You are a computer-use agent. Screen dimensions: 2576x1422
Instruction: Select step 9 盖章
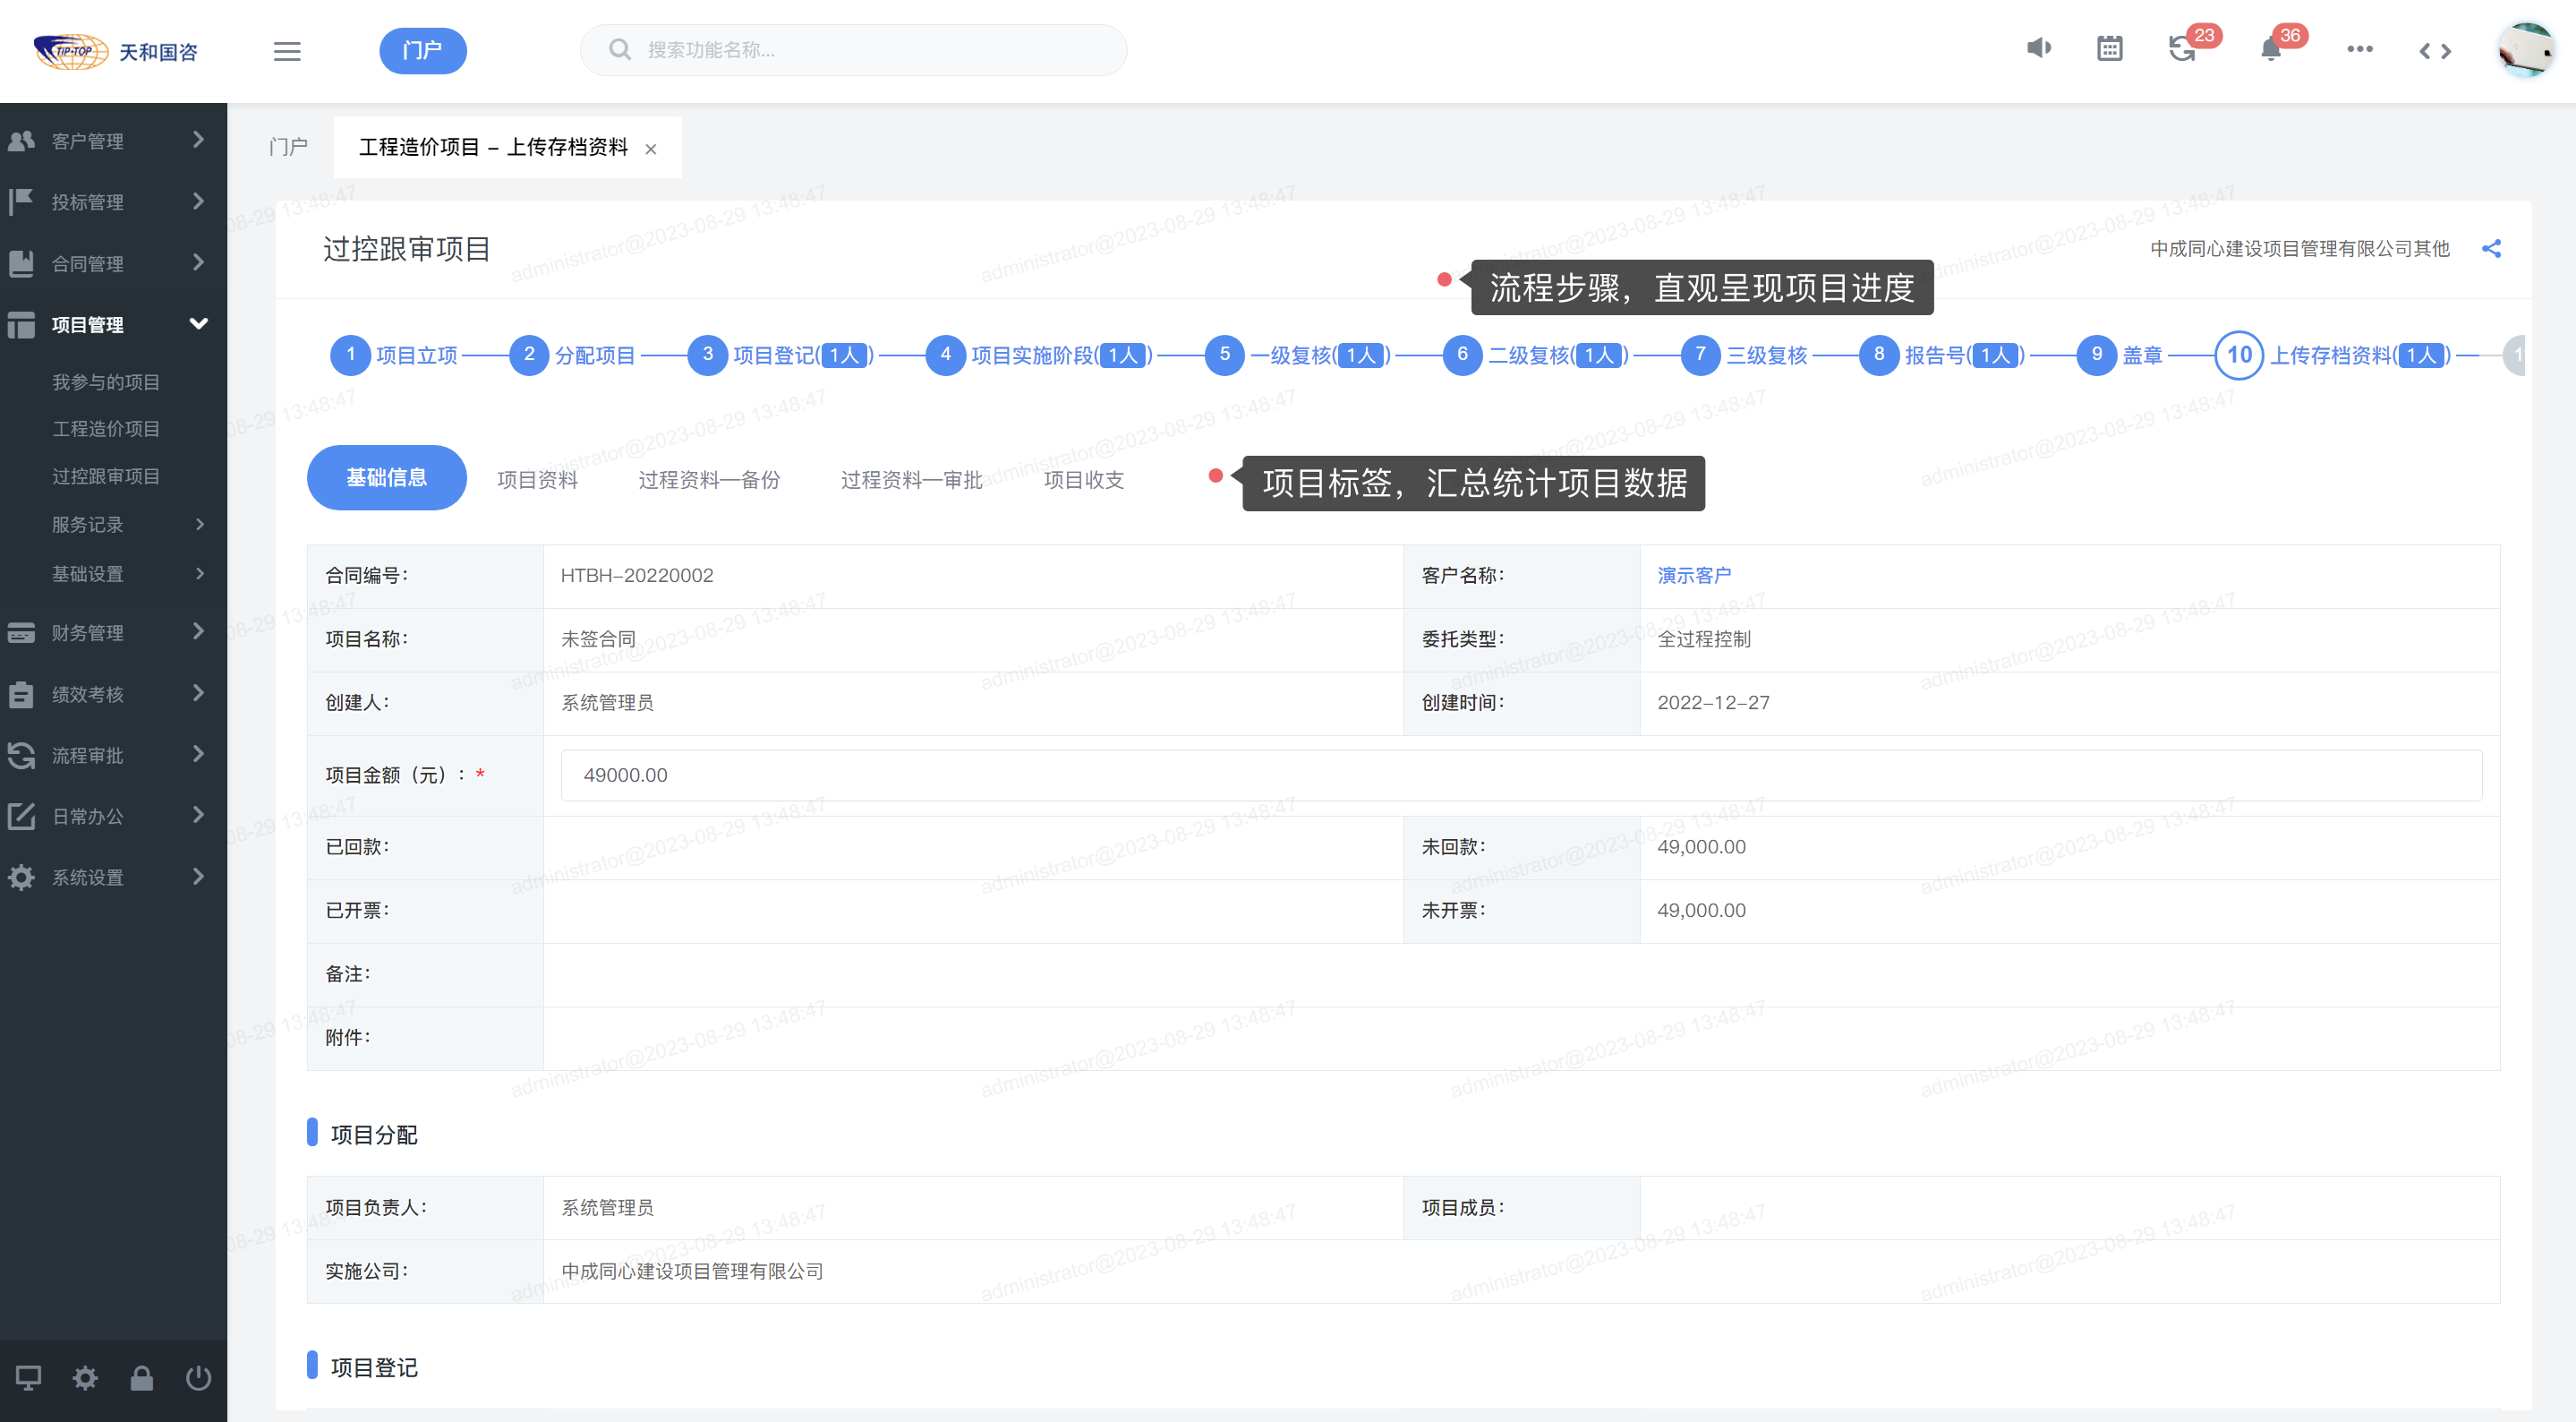pos(2119,355)
